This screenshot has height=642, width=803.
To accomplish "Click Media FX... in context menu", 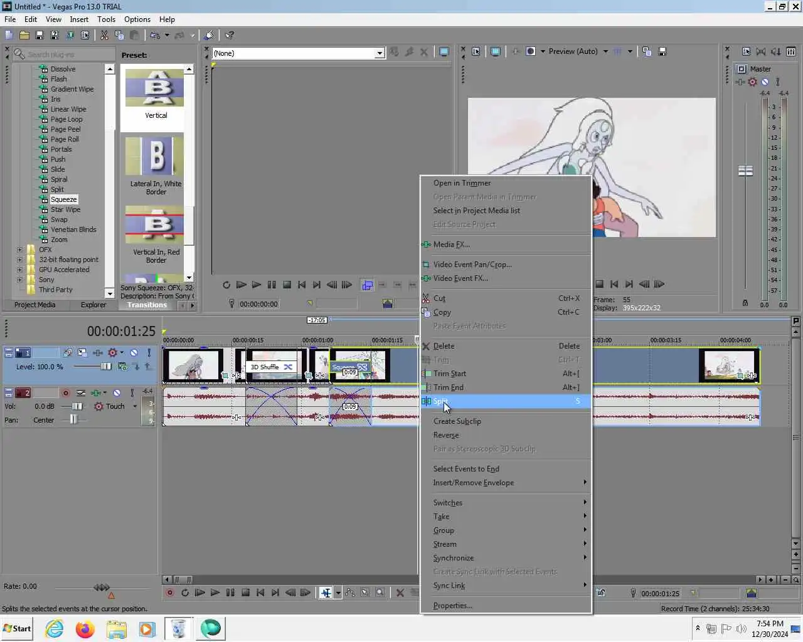I will coord(506,245).
